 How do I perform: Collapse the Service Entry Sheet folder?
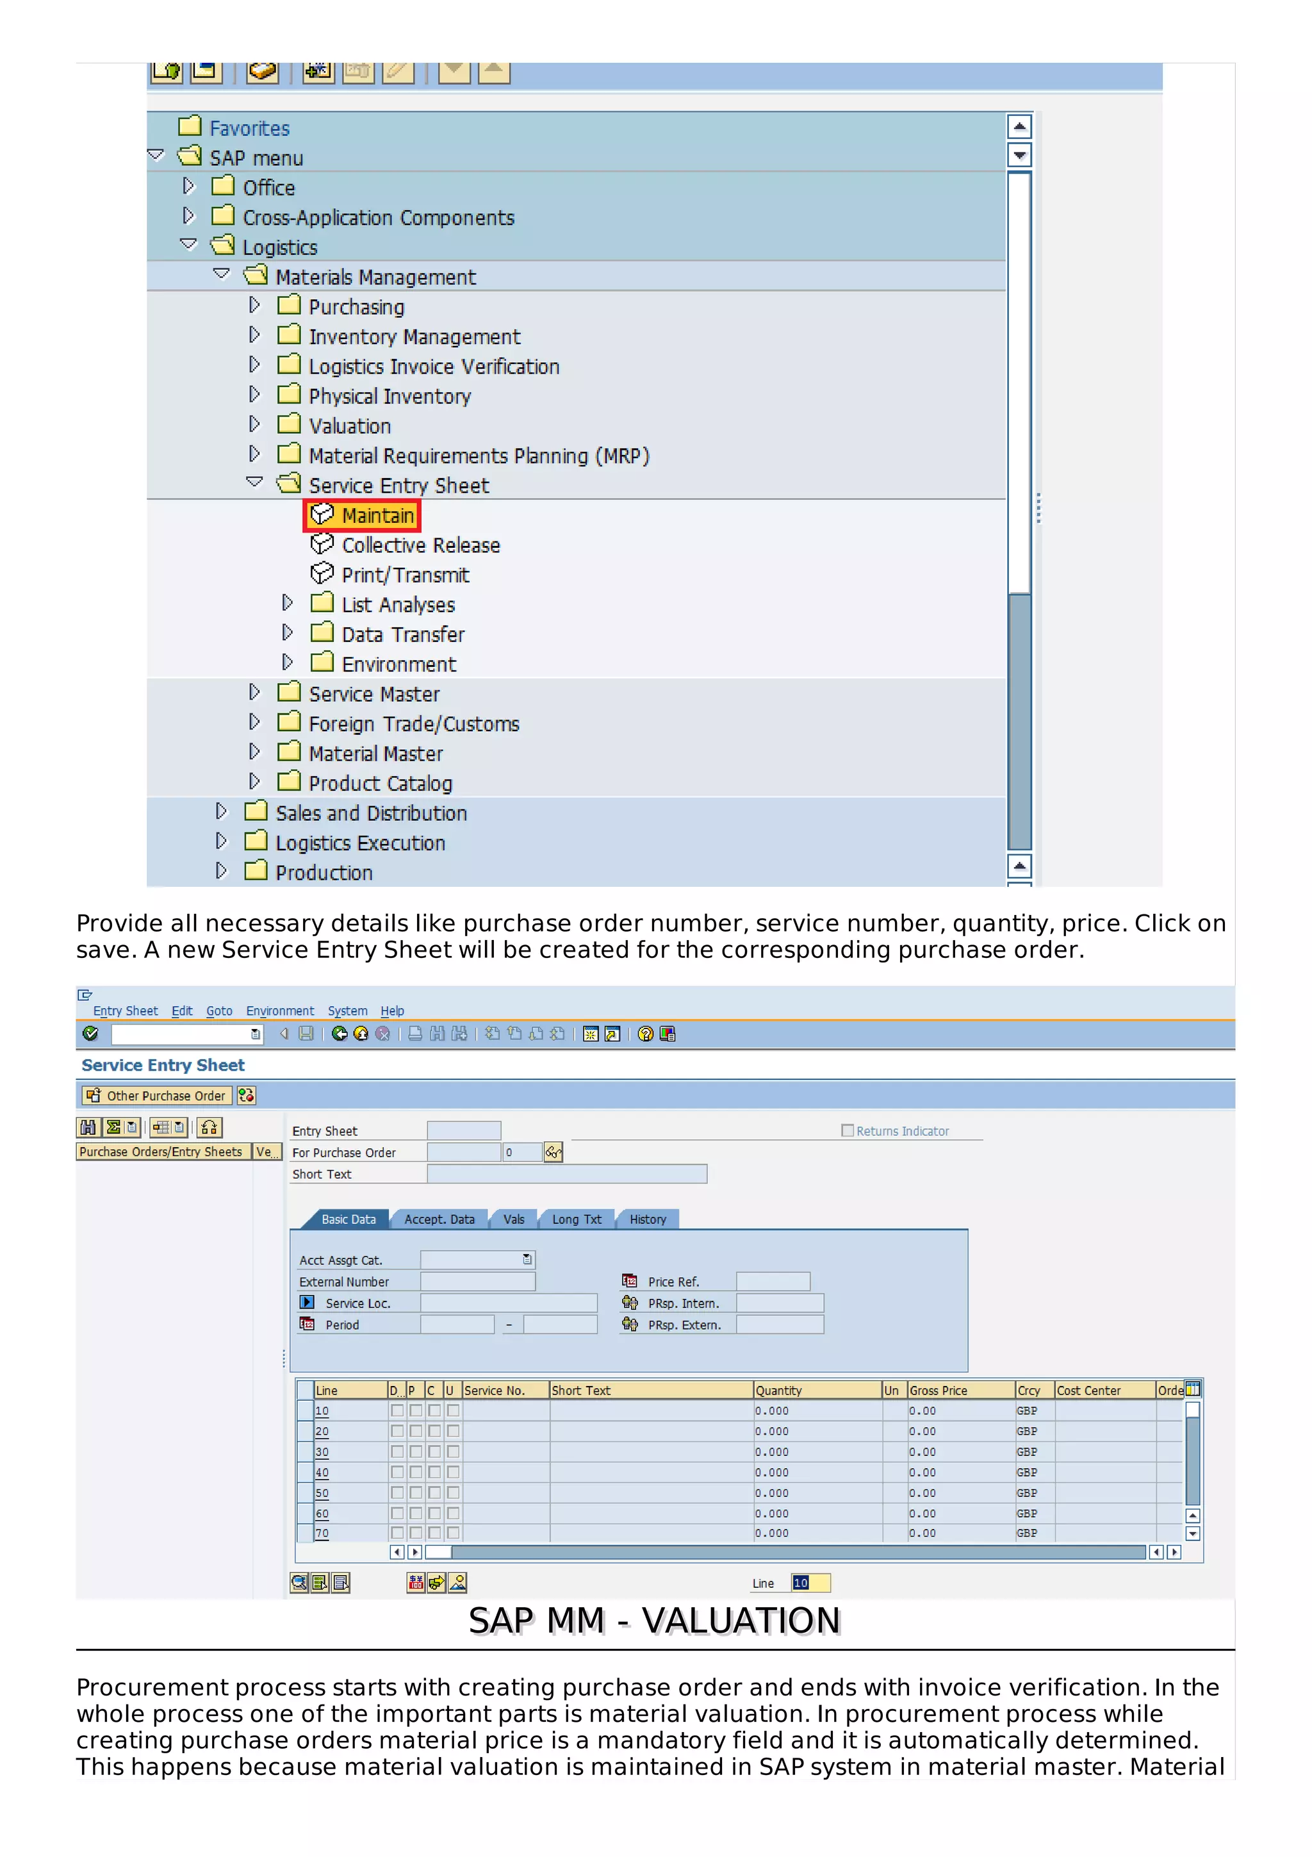[x=254, y=482]
